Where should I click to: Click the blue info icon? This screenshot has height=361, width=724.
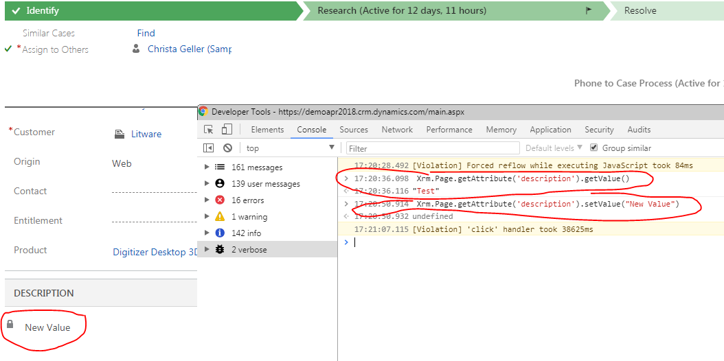220,233
